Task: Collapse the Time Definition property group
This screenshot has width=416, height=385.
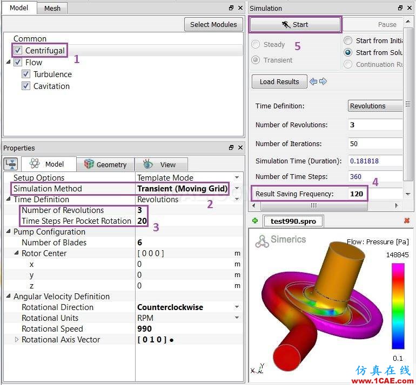Action: [9, 199]
